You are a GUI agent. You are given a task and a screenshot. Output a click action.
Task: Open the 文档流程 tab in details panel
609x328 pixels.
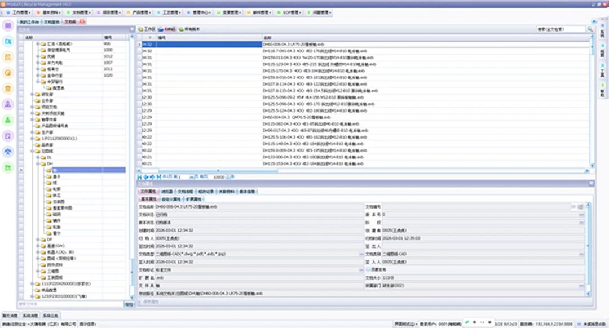(185, 192)
